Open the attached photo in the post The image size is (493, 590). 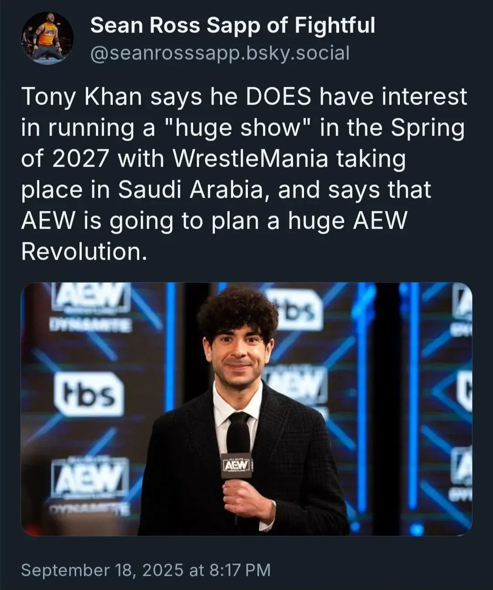(x=246, y=409)
